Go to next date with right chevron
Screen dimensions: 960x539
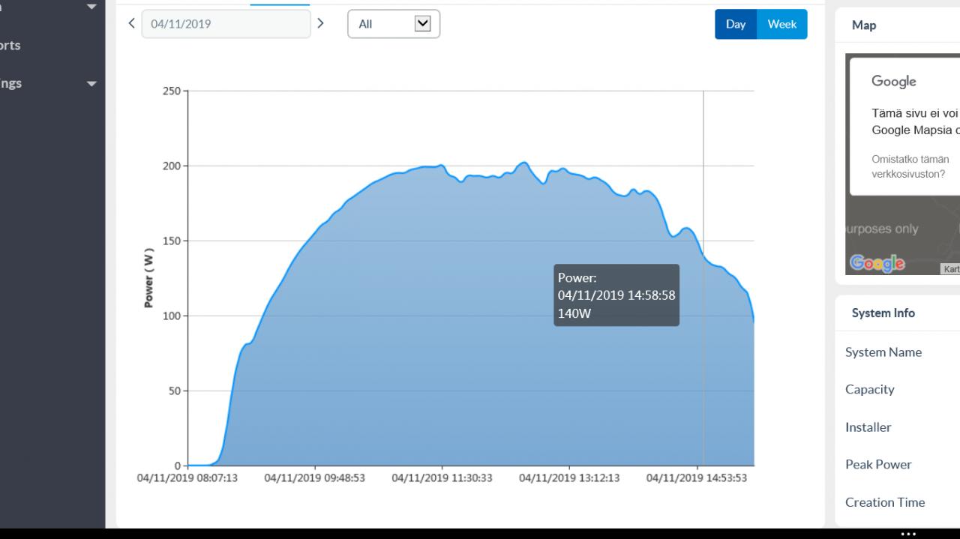tap(321, 23)
